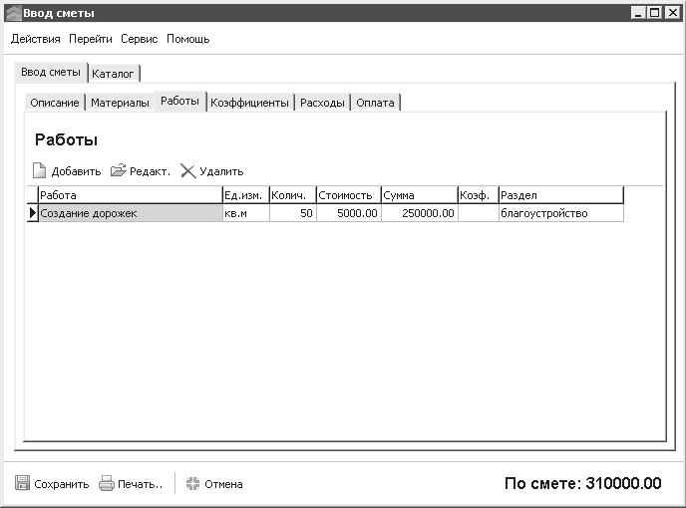Open the Действия menu
This screenshot has width=686, height=508.
pyautogui.click(x=36, y=39)
